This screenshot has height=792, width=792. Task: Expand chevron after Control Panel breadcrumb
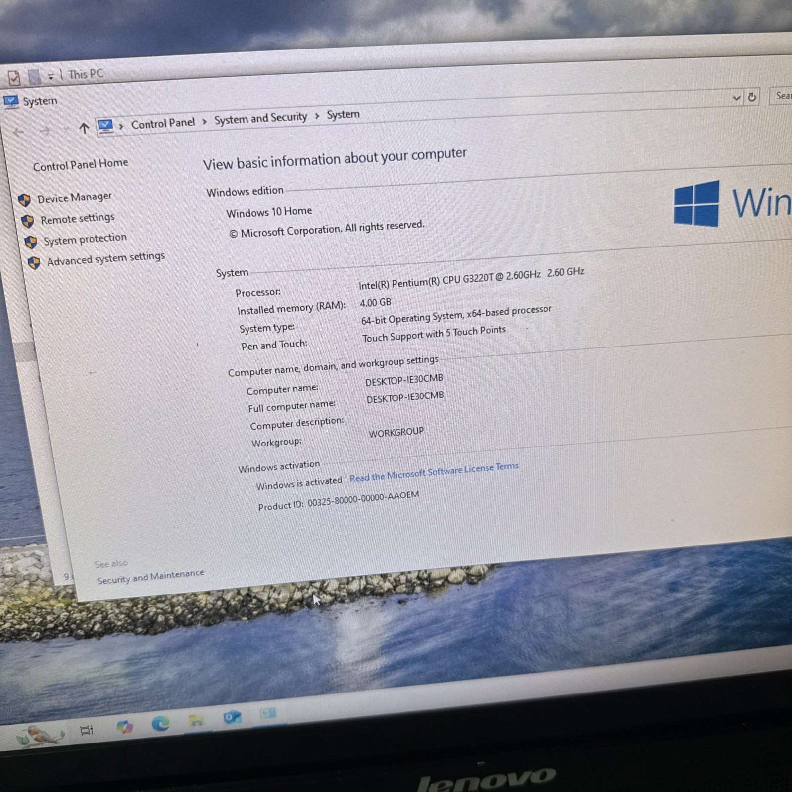204,122
